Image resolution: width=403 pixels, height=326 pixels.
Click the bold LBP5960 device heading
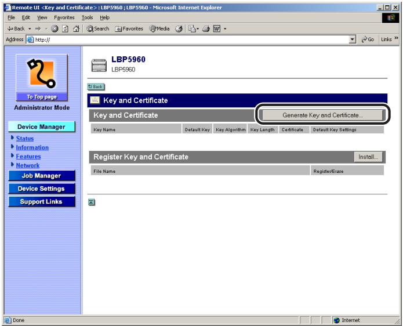pos(129,59)
